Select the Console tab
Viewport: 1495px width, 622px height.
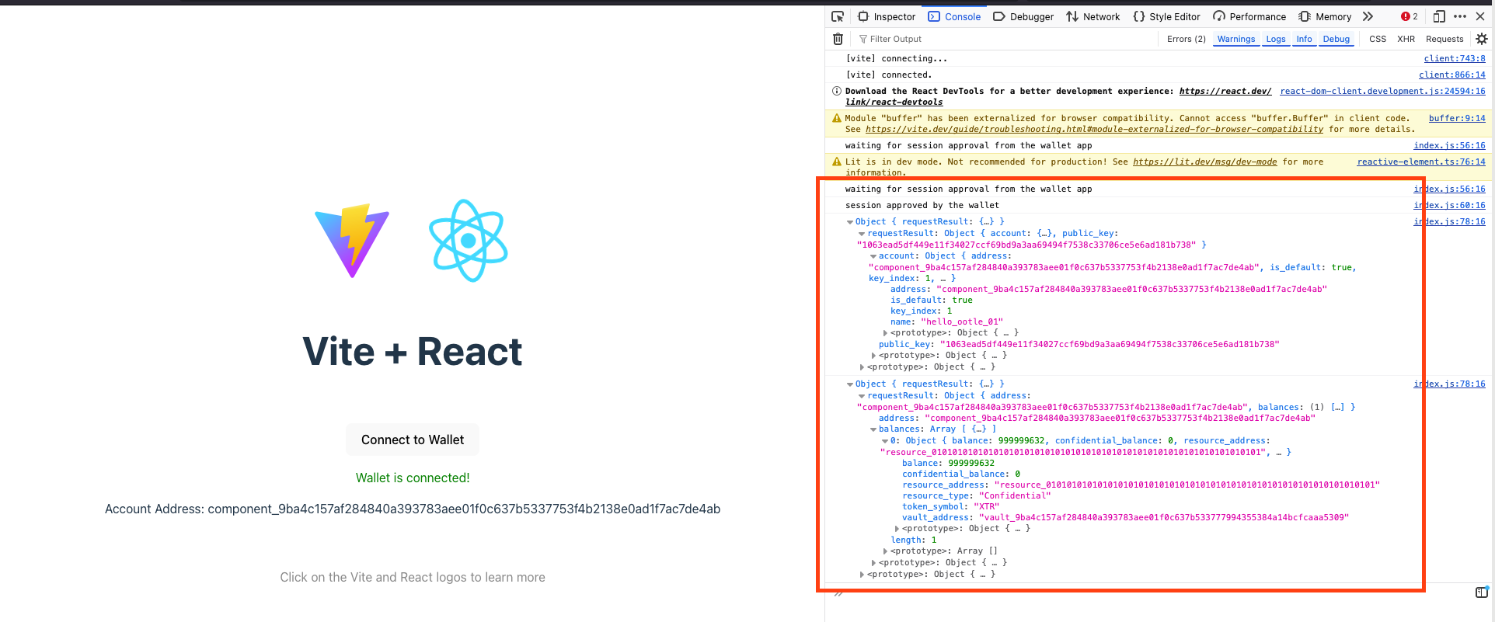tap(954, 16)
